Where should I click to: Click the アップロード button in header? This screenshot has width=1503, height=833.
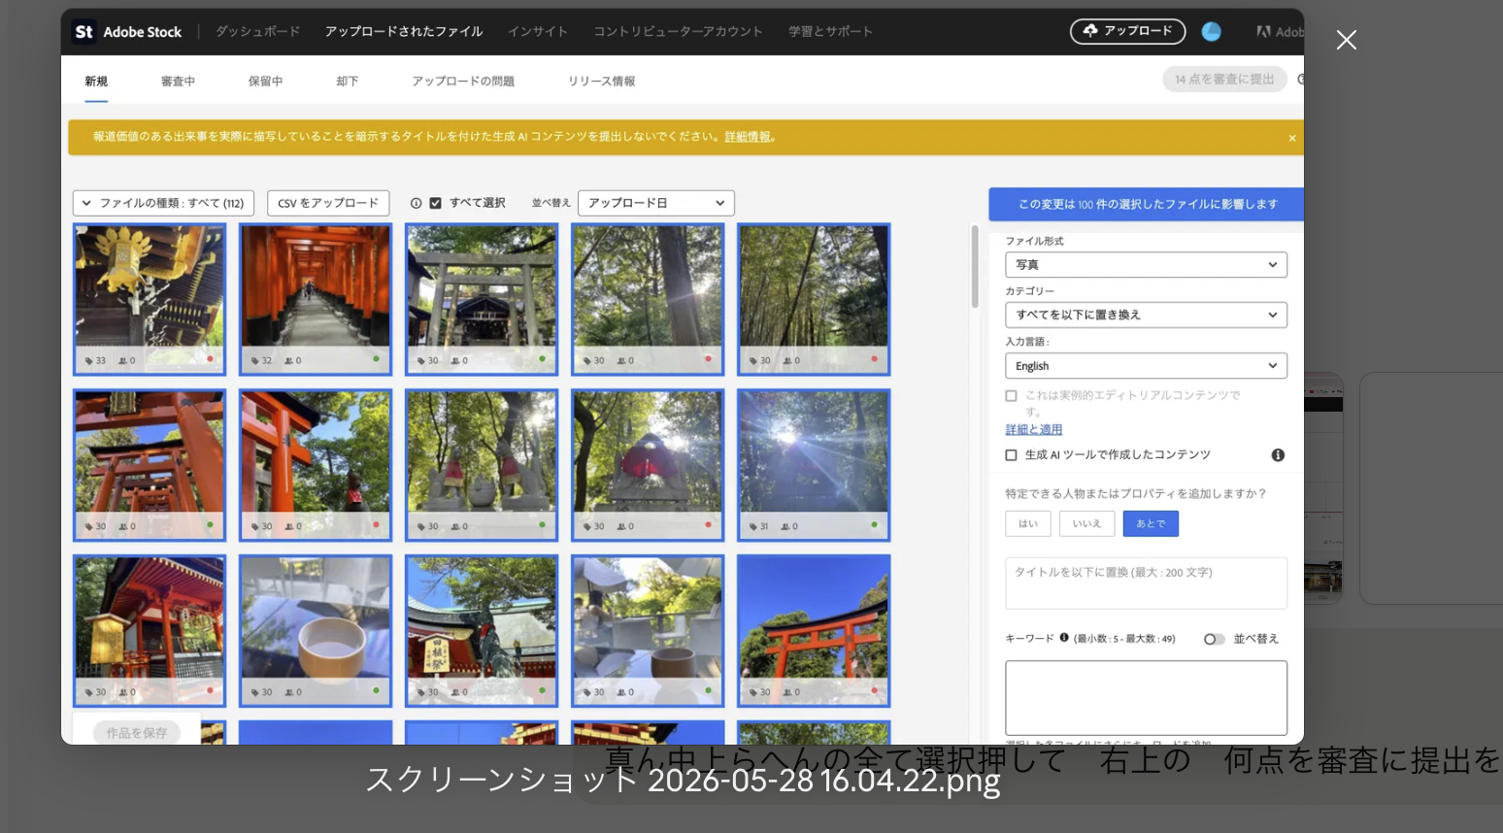(x=1127, y=31)
